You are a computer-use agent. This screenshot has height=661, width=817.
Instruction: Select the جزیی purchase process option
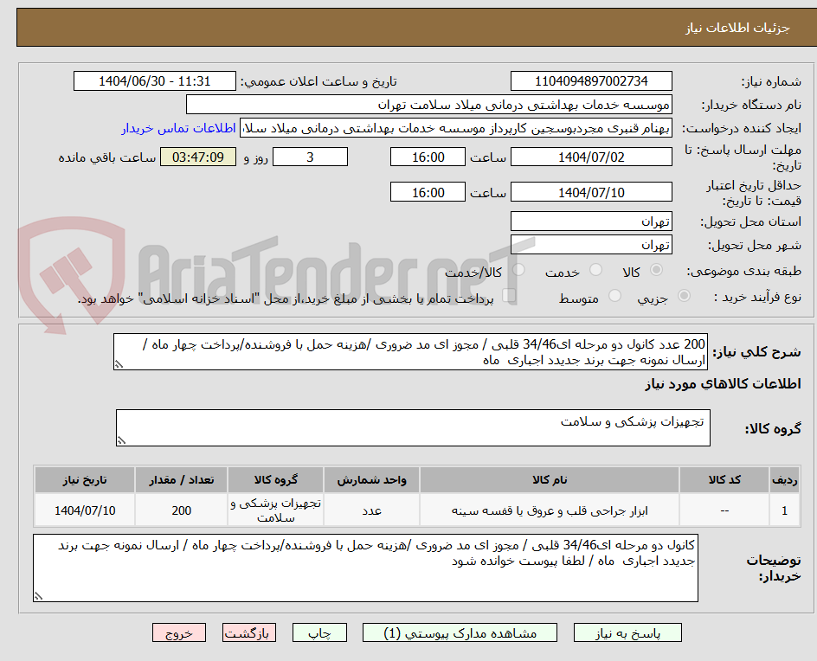(683, 295)
